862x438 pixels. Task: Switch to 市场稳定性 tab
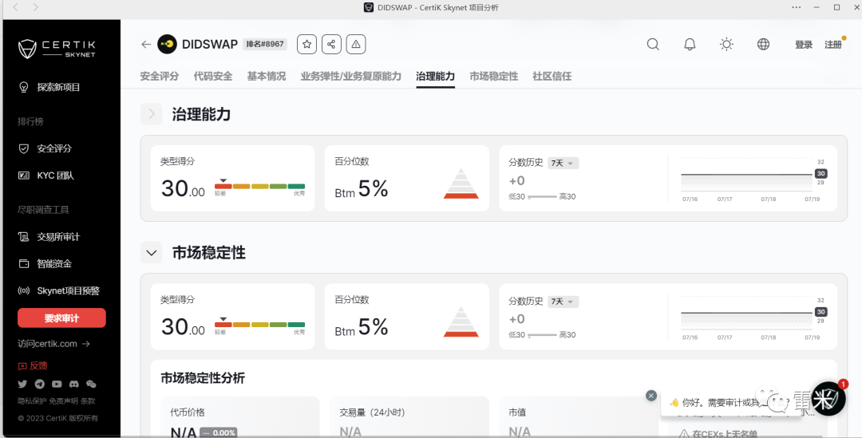(494, 77)
